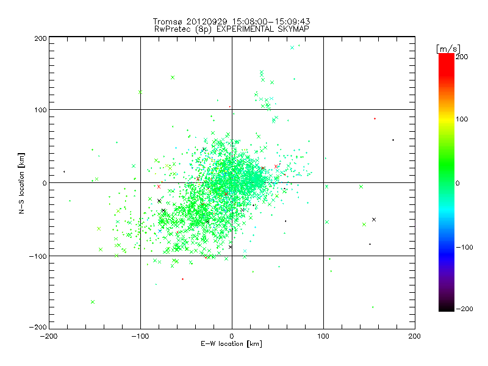Click the '0' tick label on the E-W axis
This screenshot has height=366, width=488.
[232, 336]
